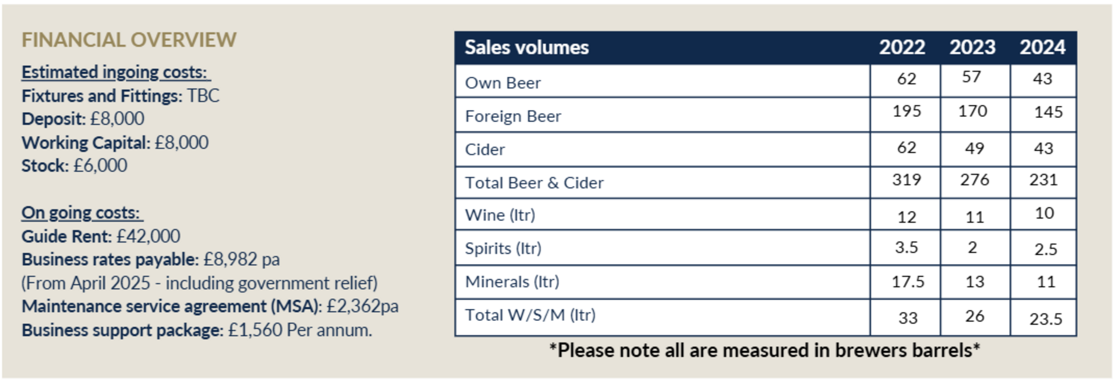The width and height of the screenshot is (1118, 382).
Task: Click the Sales volumes table header
Action: click(526, 47)
